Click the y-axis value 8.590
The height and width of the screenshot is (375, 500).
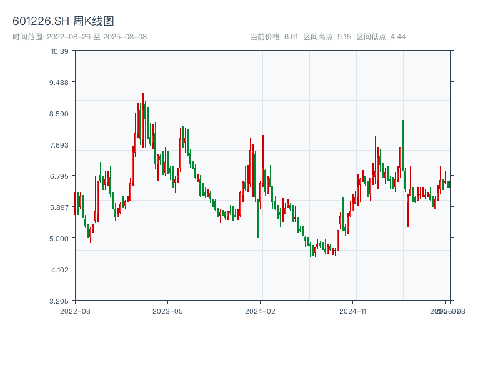coord(59,114)
